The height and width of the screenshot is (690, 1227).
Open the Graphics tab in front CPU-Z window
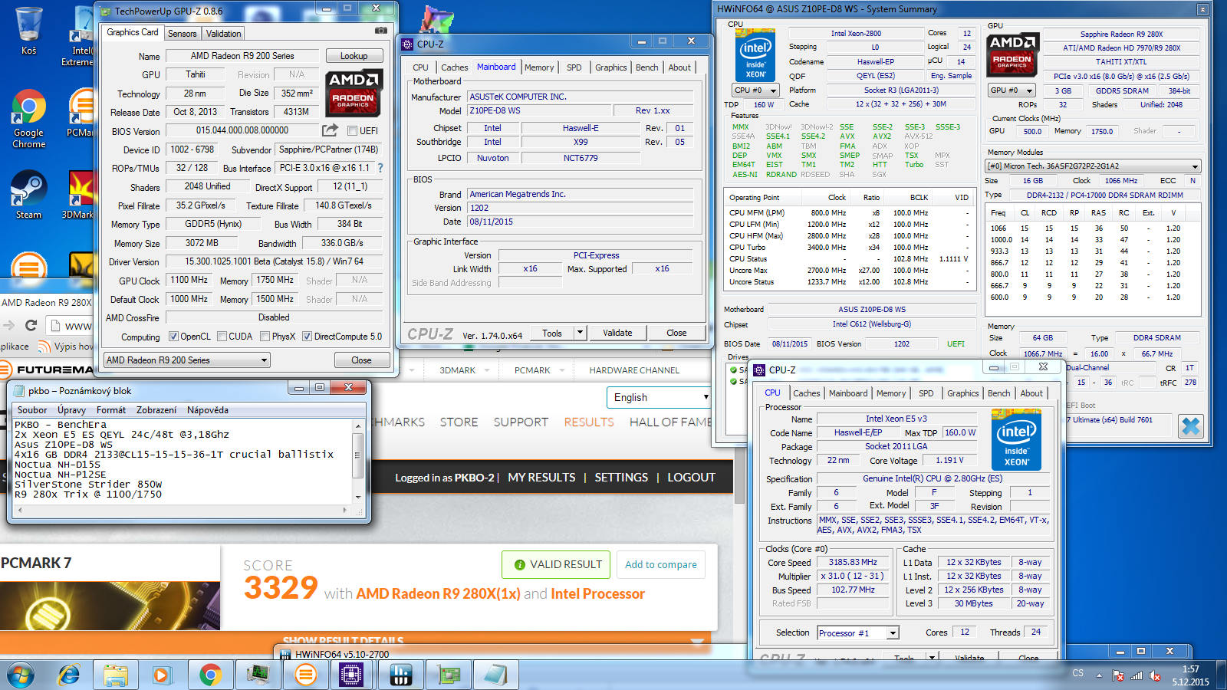tap(962, 393)
